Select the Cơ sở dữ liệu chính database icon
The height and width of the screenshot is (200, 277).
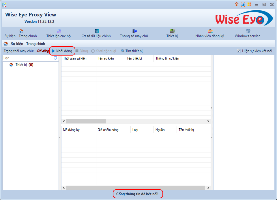tap(97, 33)
